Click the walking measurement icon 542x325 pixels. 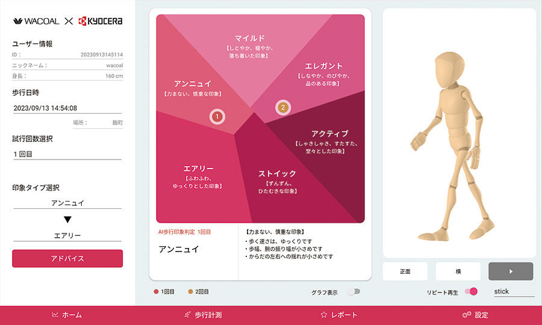click(187, 315)
